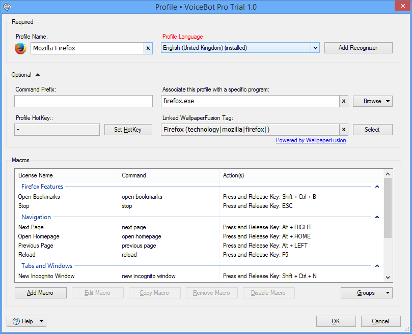Select the Stop macro row
This screenshot has width=412, height=334.
[199, 206]
